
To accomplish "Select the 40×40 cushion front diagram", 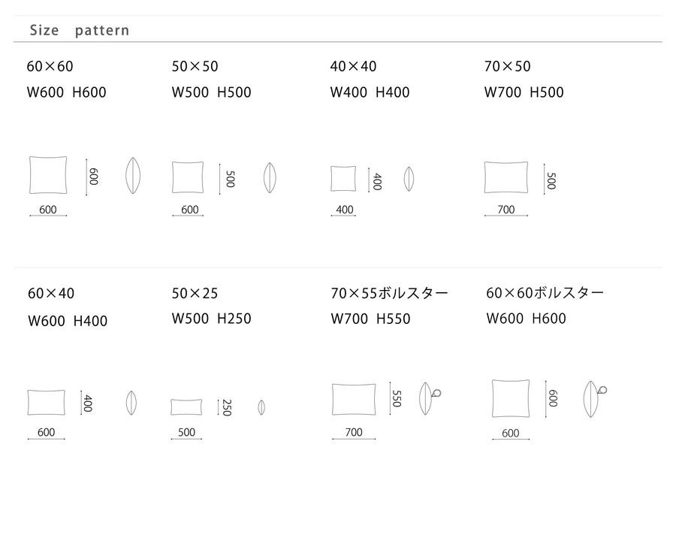I will tap(343, 179).
